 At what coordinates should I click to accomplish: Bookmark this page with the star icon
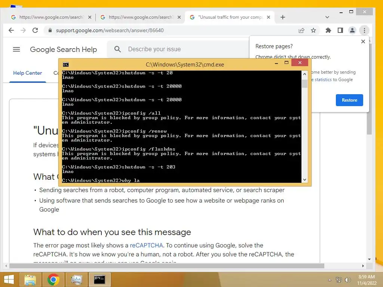point(313,30)
